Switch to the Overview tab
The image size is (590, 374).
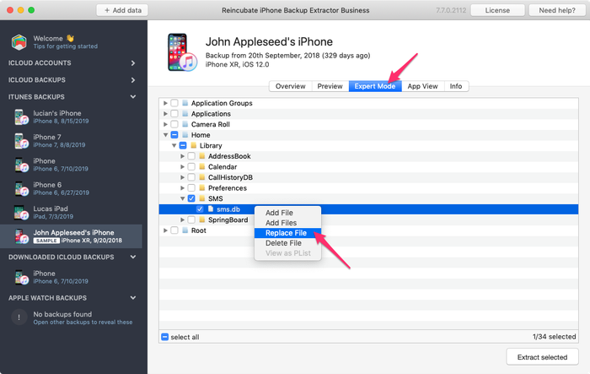(x=291, y=86)
